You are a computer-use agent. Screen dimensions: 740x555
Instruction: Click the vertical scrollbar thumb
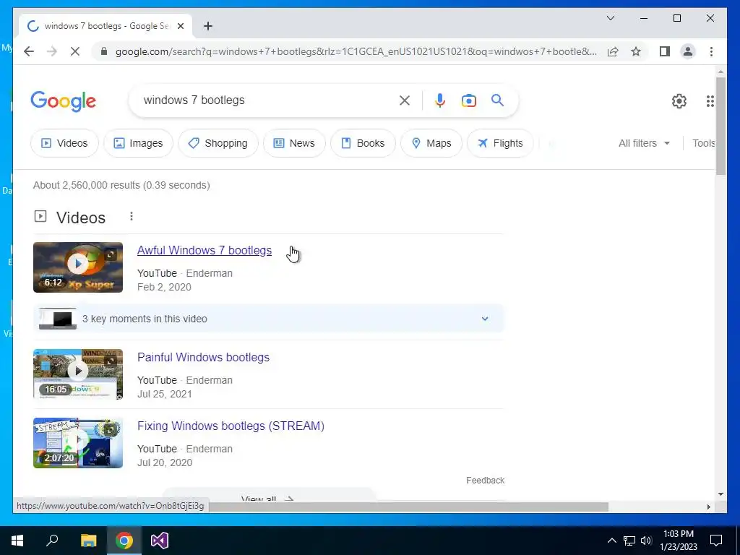[x=720, y=126]
